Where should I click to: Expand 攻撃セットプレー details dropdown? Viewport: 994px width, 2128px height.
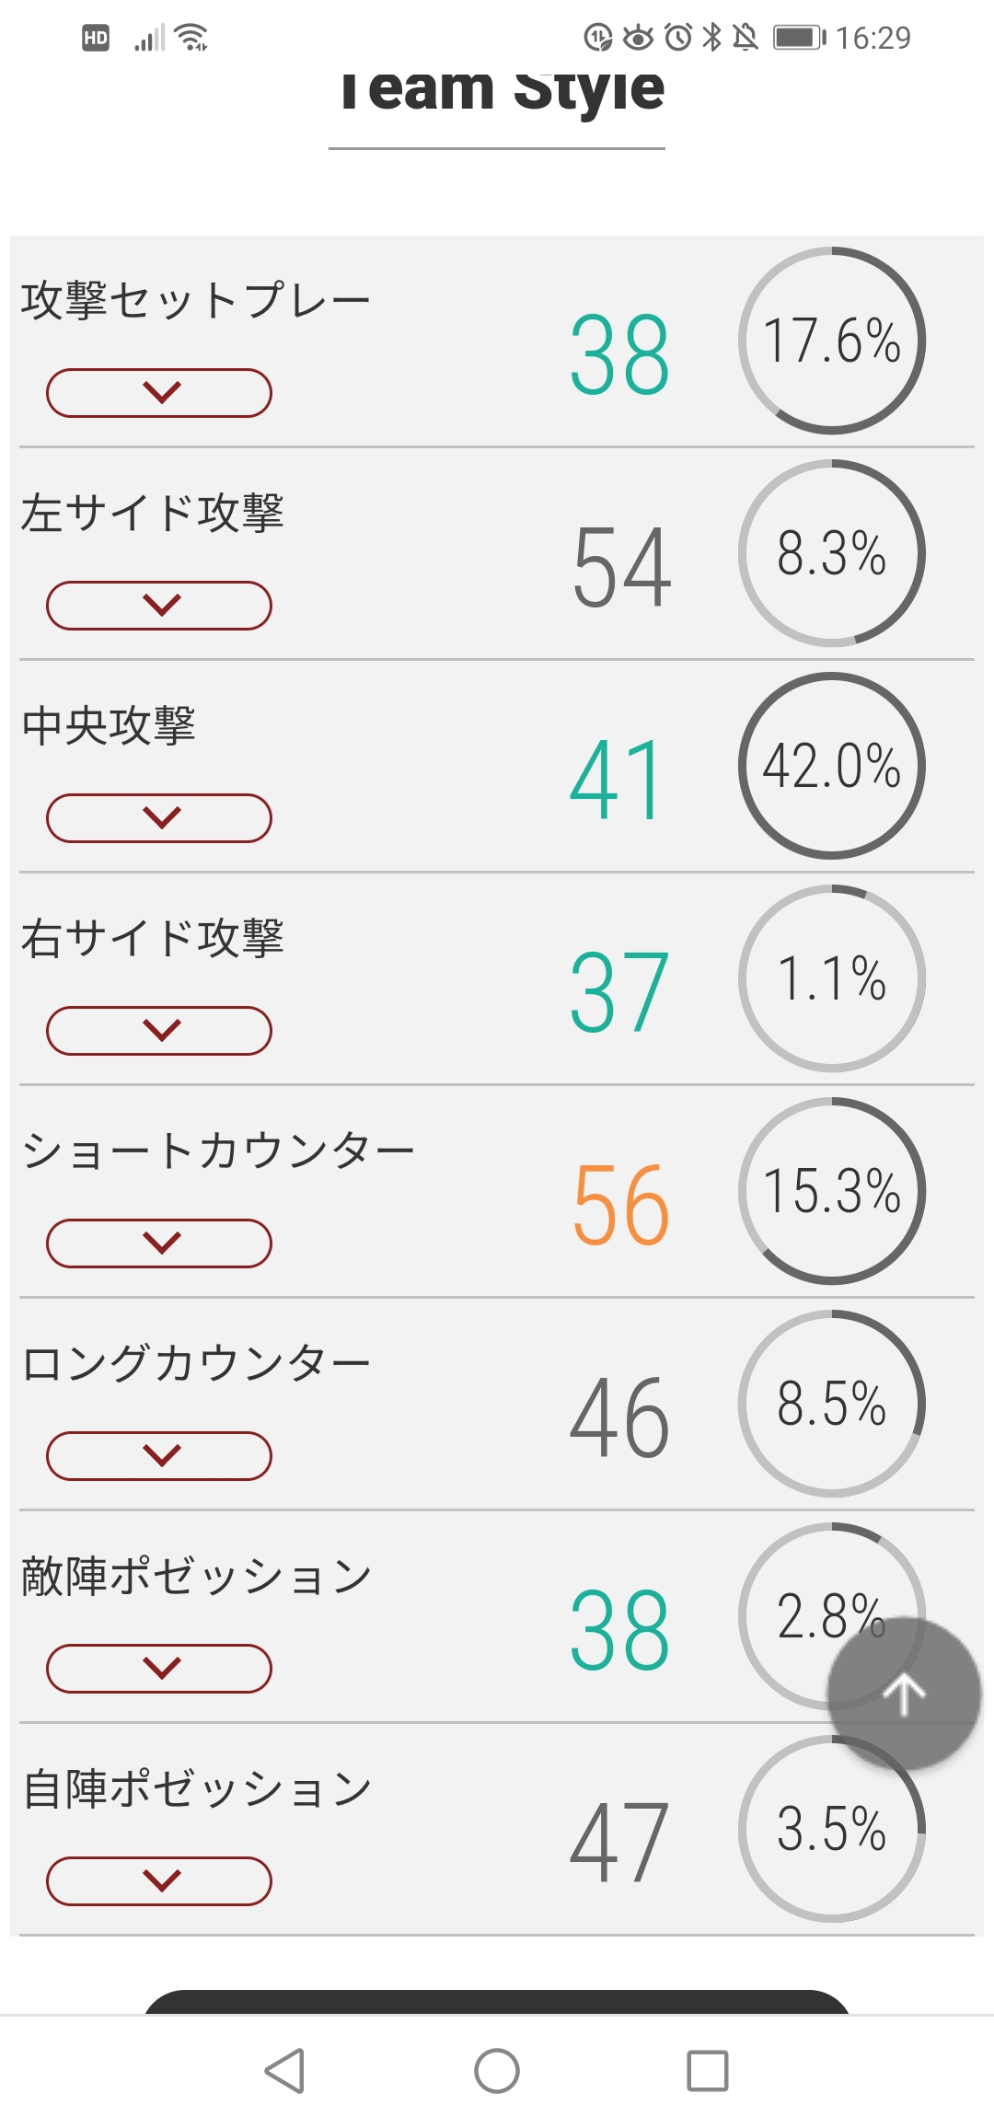[x=159, y=393]
